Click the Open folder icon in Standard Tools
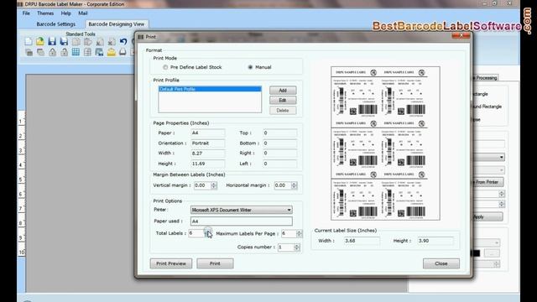This screenshot has width=537, height=302. [40, 42]
